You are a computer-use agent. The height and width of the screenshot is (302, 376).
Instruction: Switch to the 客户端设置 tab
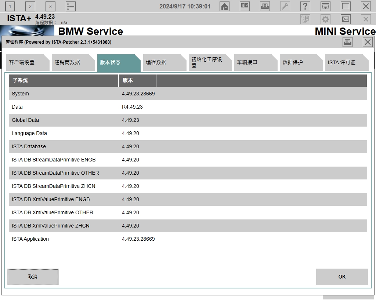(x=28, y=62)
